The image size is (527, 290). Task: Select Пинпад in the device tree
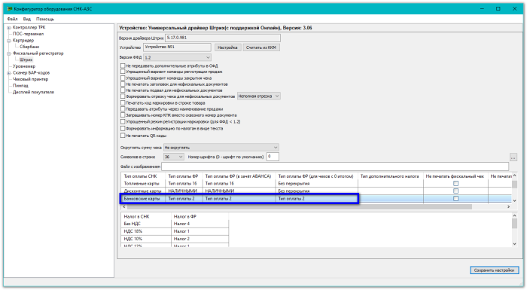20,86
